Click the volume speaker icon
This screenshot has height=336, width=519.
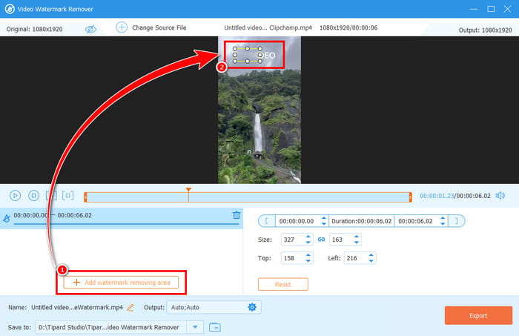point(500,196)
